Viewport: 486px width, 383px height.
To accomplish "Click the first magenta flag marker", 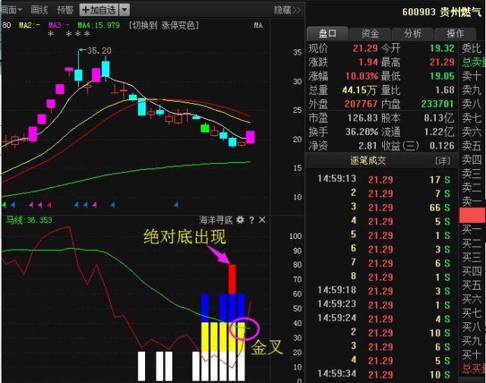I will point(31,205).
